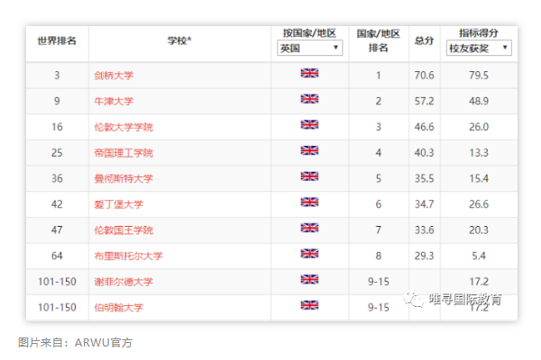Open the 校友获奖 indicator dropdown
Image resolution: width=541 pixels, height=360 pixels.
pos(479,48)
